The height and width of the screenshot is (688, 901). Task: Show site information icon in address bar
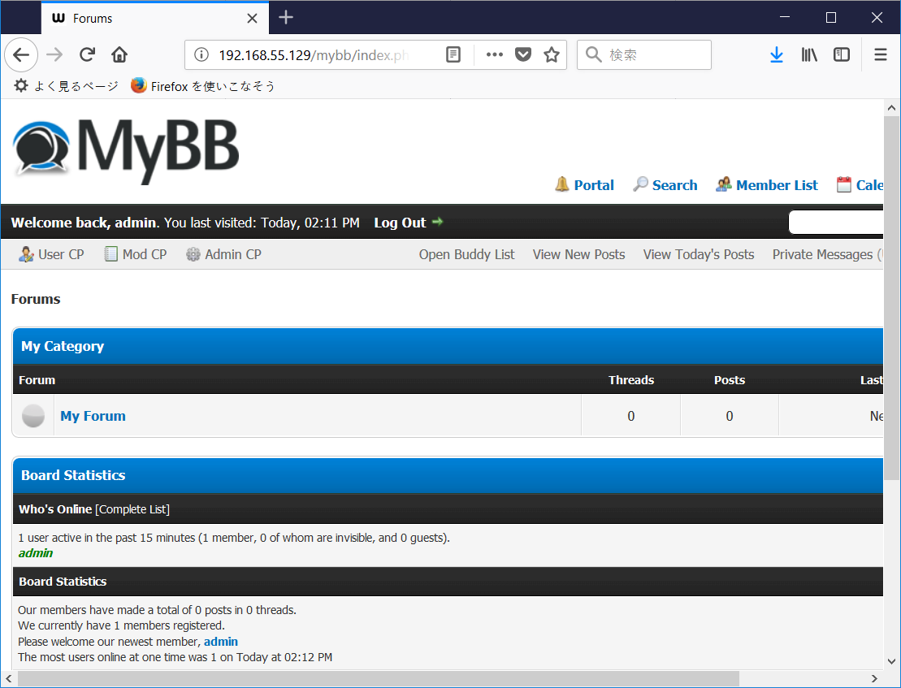click(201, 54)
